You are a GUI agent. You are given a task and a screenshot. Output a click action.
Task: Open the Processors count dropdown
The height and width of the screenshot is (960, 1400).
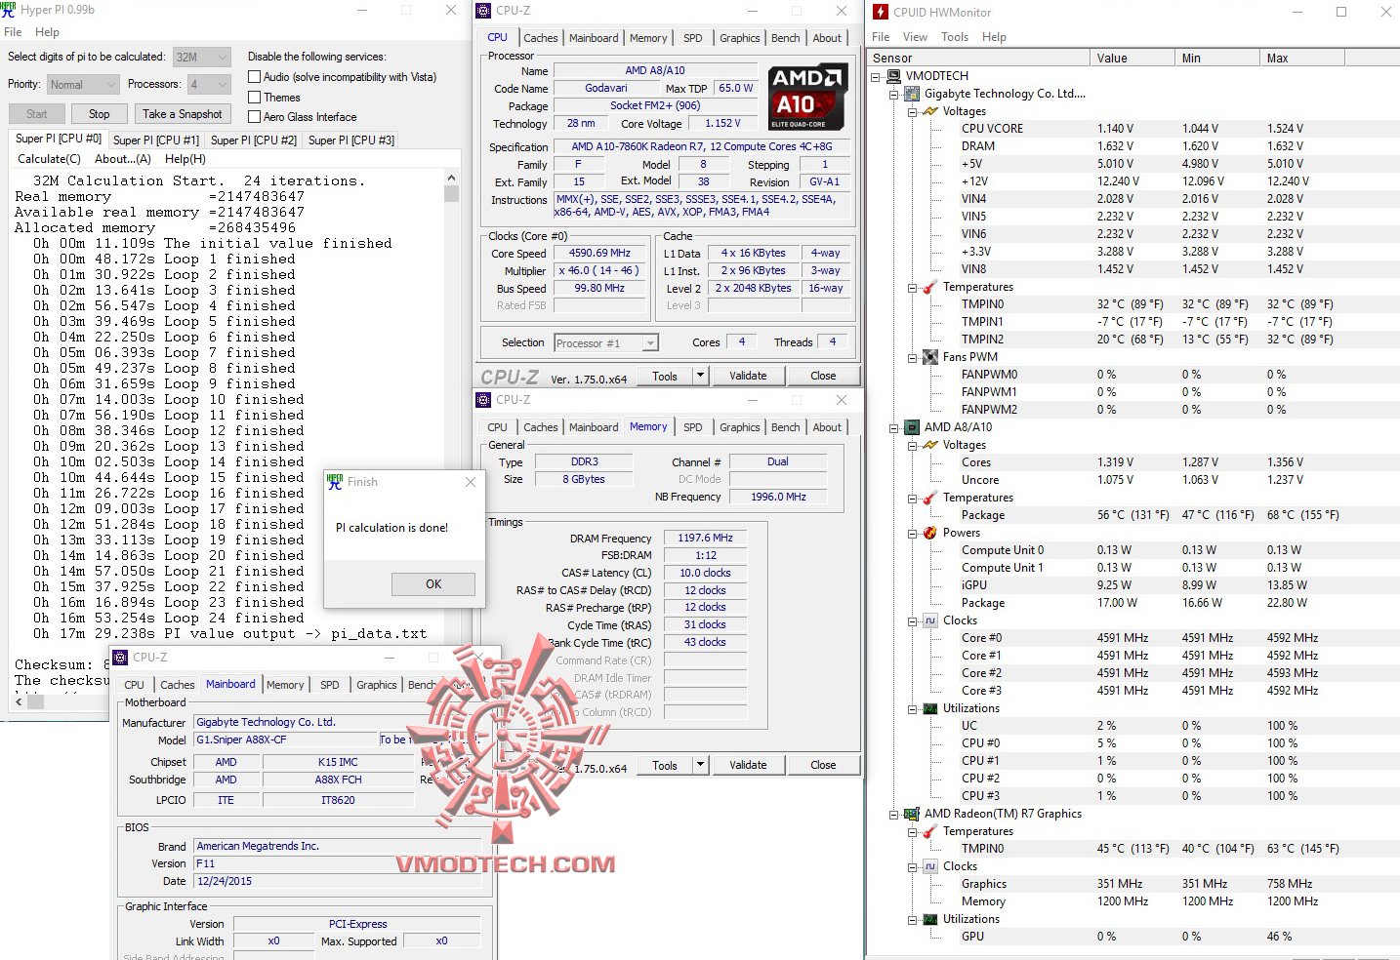tap(208, 85)
